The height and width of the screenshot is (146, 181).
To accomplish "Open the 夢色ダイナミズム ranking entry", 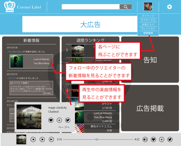I will [95, 128].
